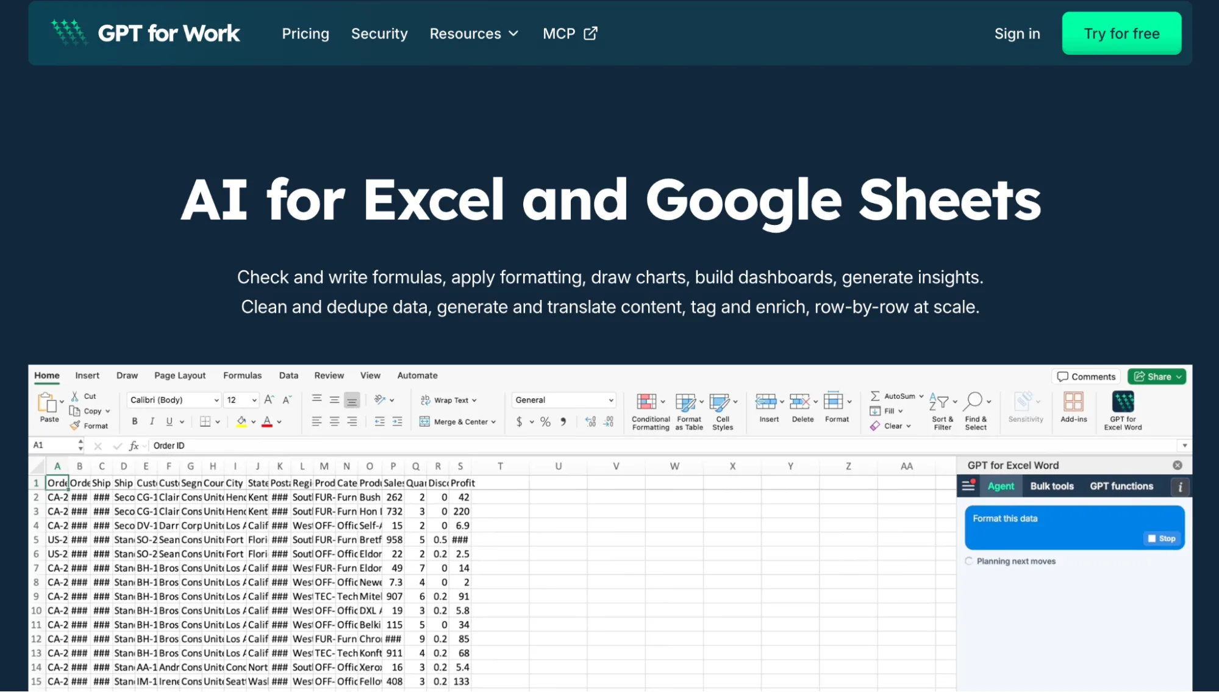Increase indent icon

click(397, 421)
